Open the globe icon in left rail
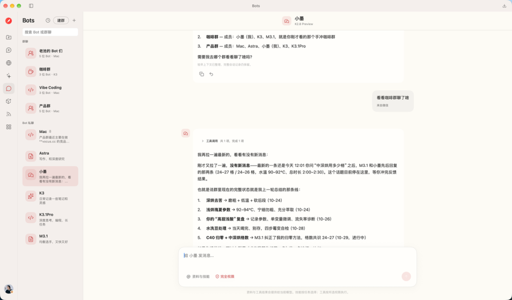512x300 pixels. click(9, 63)
